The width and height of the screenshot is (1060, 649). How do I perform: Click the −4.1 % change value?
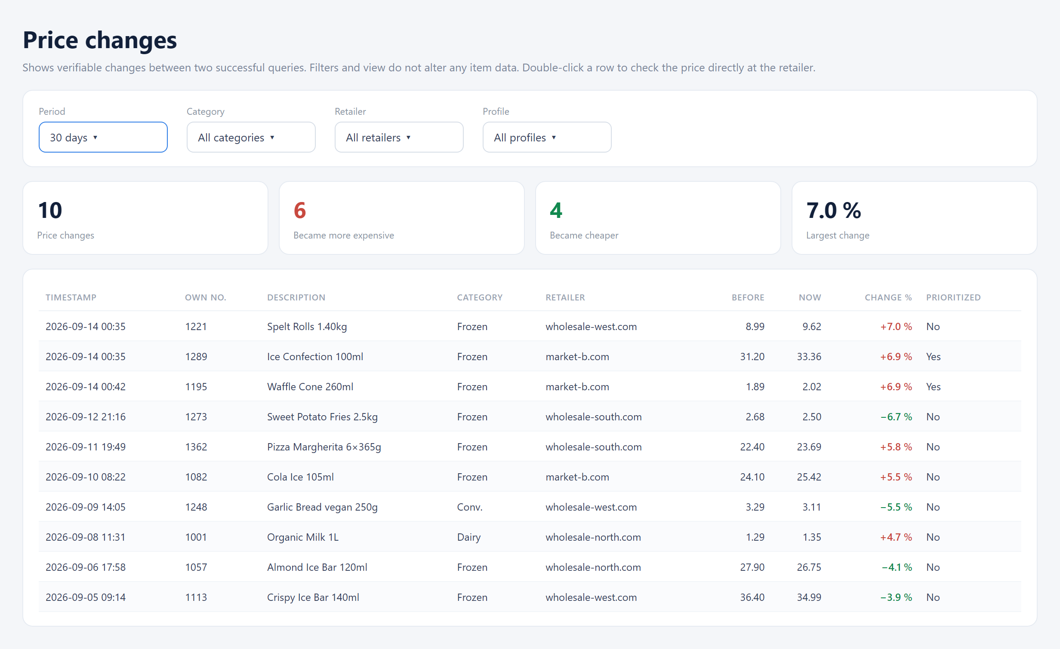(897, 567)
